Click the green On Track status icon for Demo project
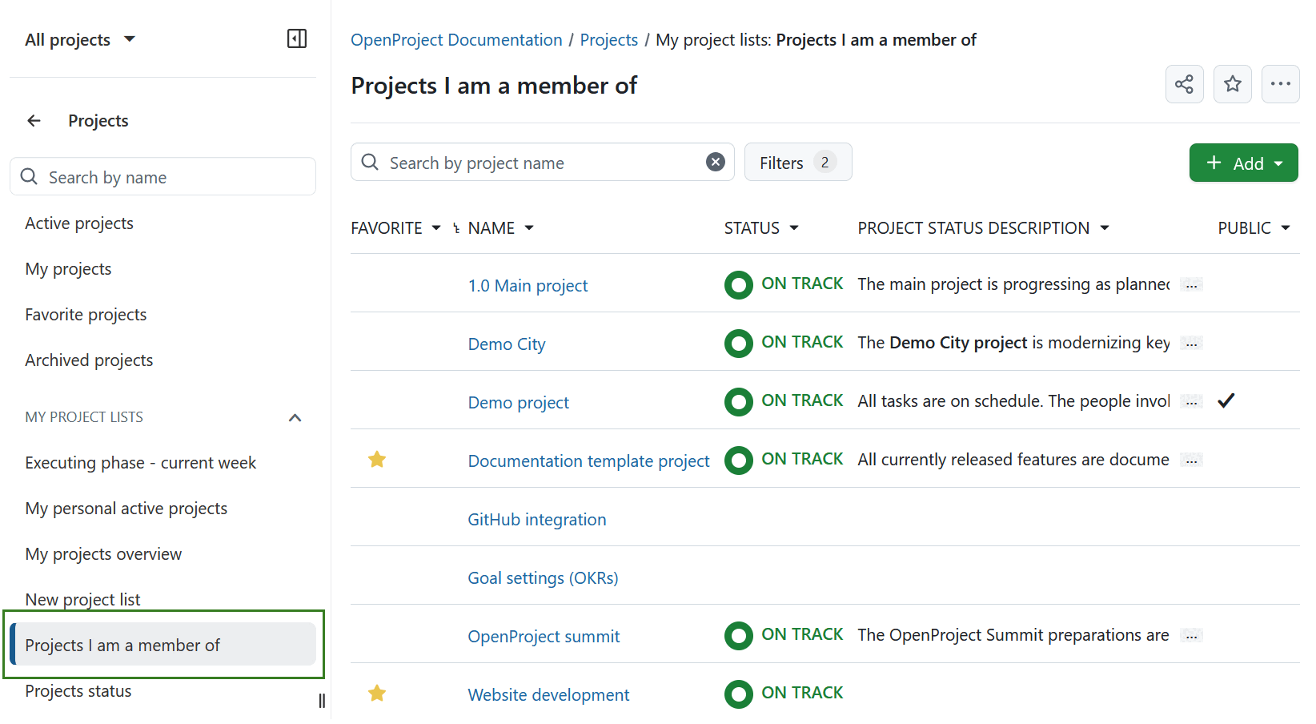 tap(738, 401)
